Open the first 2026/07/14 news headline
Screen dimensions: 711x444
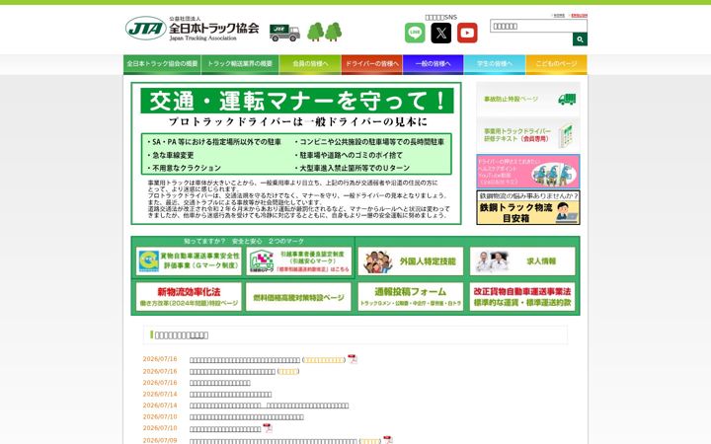tap(230, 395)
